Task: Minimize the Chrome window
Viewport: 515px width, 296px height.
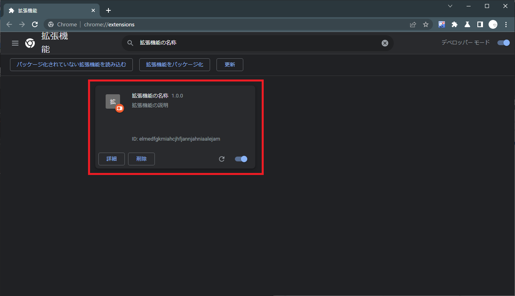Action: click(469, 6)
